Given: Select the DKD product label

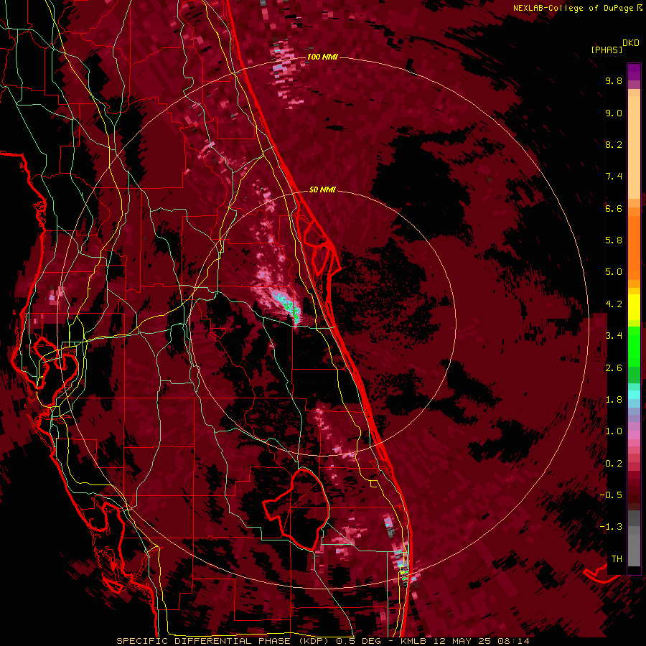Looking at the screenshot, I should pos(631,43).
